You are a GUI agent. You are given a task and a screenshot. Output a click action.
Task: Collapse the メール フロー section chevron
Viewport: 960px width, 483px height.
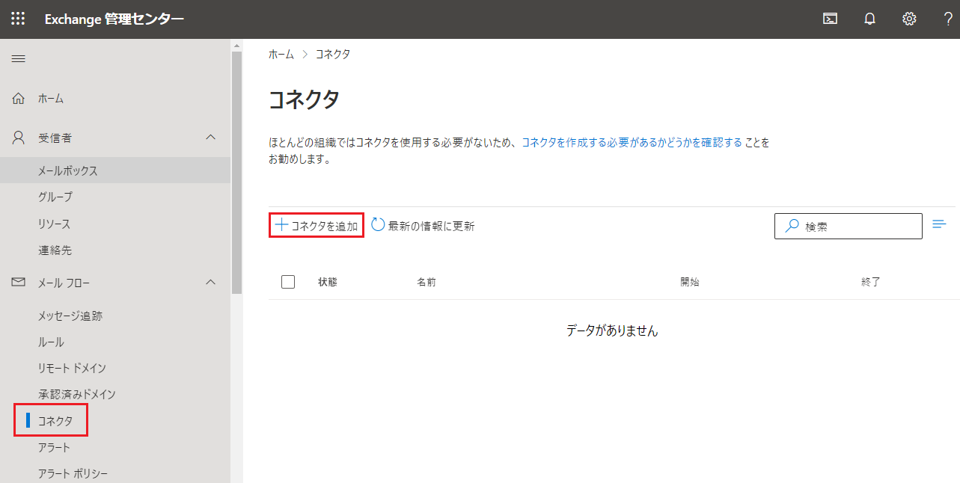click(211, 283)
